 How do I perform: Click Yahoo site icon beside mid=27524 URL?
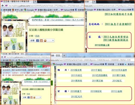pos(6,6)
